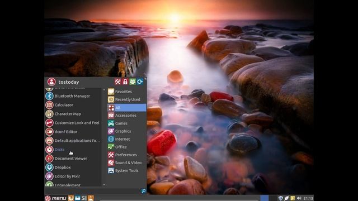Browse the Internet category
The width and height of the screenshot is (358, 201).
coord(127,139)
